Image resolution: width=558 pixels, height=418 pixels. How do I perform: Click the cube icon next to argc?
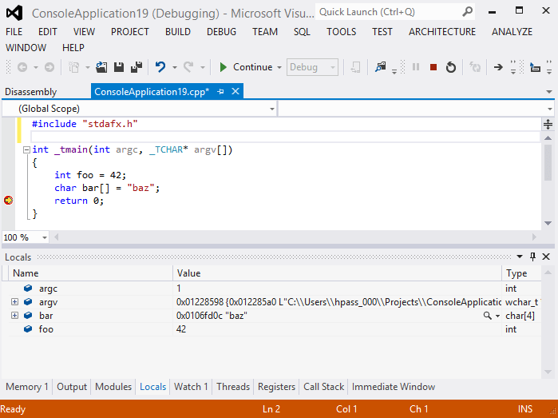click(x=28, y=288)
